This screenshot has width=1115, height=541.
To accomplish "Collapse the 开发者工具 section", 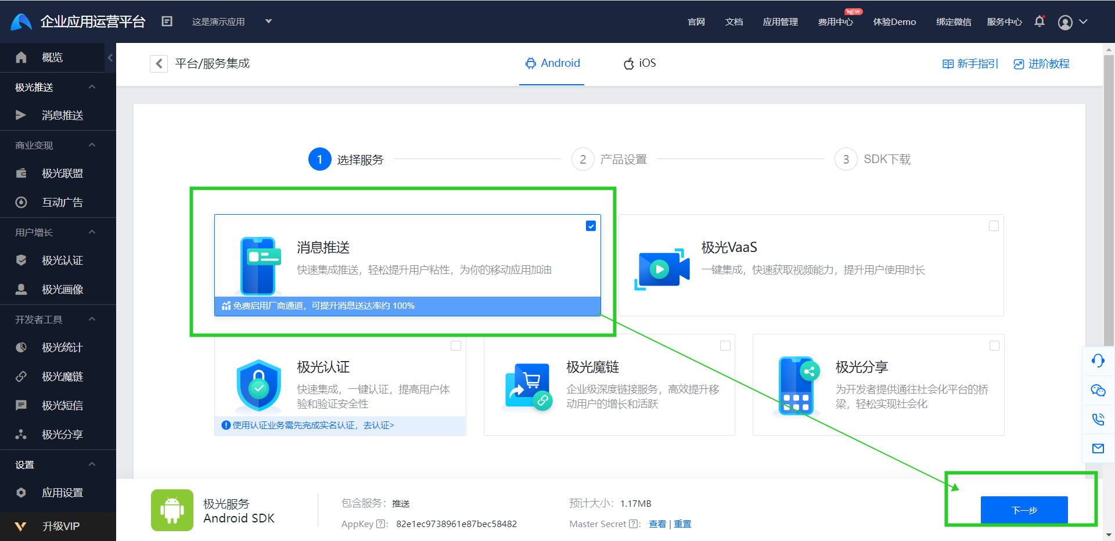I will pyautogui.click(x=92, y=319).
